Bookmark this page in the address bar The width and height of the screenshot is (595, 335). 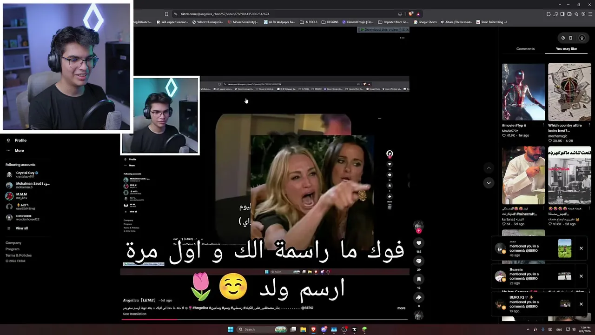(x=166, y=14)
